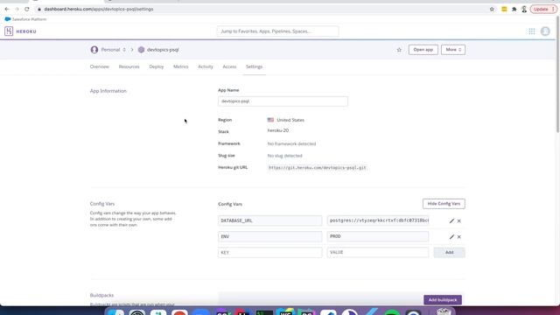
Task: Click the Buildpacks section heading
Action: tap(101, 296)
